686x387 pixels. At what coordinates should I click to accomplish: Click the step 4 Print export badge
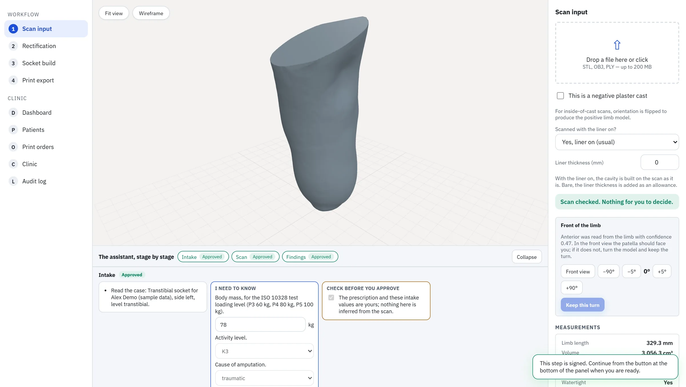coord(13,80)
